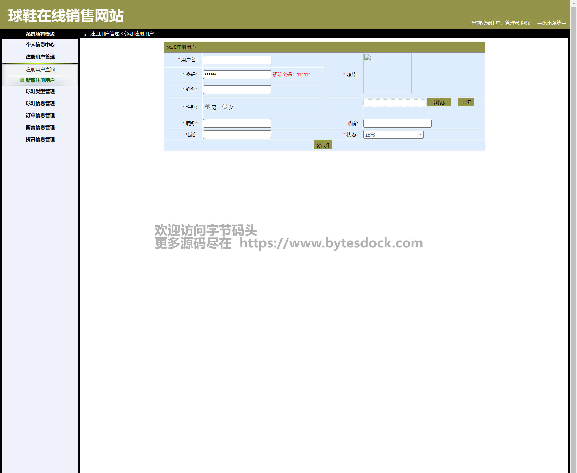
Task: Open the 注册用户查询 submenu item
Action: pyautogui.click(x=40, y=70)
